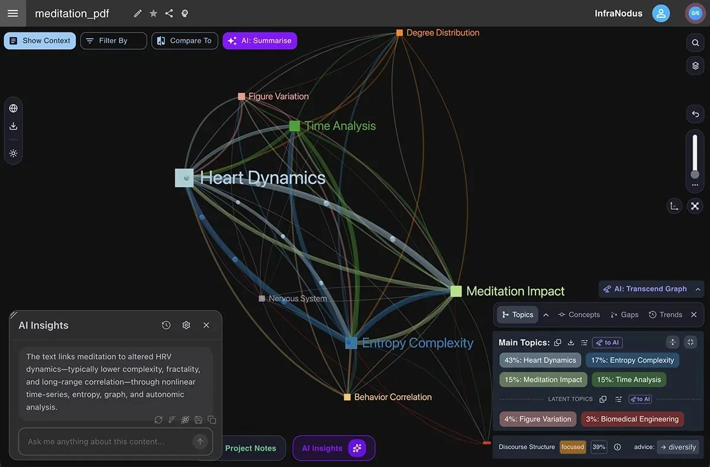Click the 0/6 progress badge

coord(695,13)
